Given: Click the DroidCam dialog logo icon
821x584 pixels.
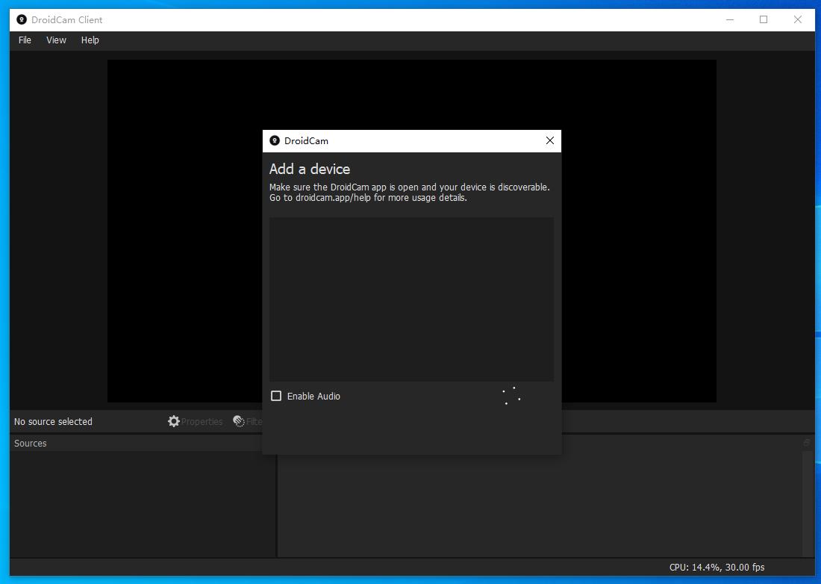Looking at the screenshot, I should coord(275,140).
